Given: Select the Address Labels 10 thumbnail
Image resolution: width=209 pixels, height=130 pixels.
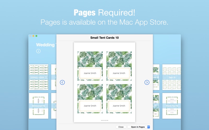Looking at the screenshot, I should click(x=39, y=77).
